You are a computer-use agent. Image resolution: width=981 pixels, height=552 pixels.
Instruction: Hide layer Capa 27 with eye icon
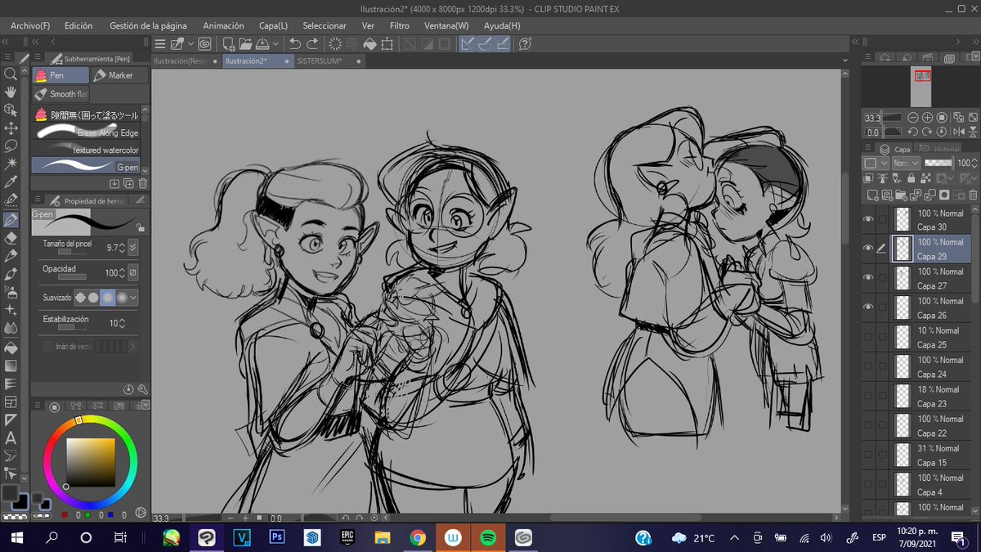pos(868,278)
